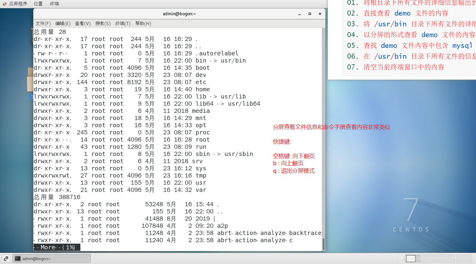Click the terminal title admin@bogon:~
This screenshot has width=476, height=264.
click(179, 14)
